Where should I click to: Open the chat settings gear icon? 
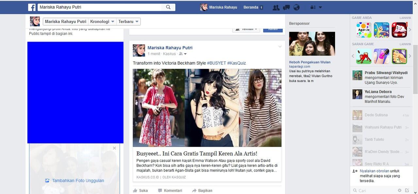pyautogui.click(x=399, y=190)
